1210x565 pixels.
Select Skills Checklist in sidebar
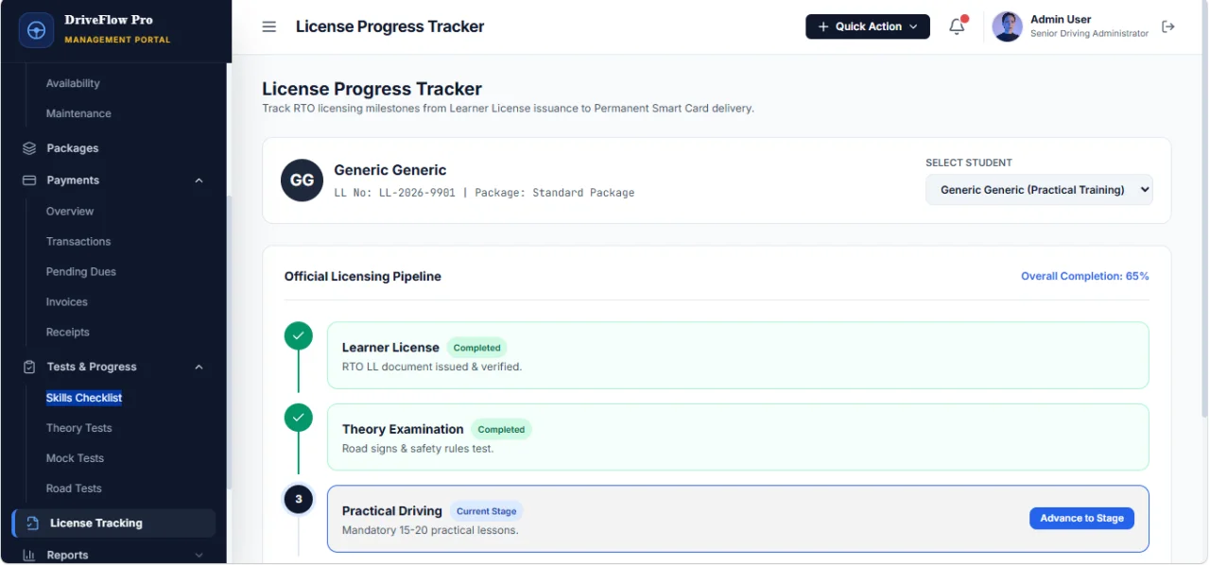[x=84, y=398]
